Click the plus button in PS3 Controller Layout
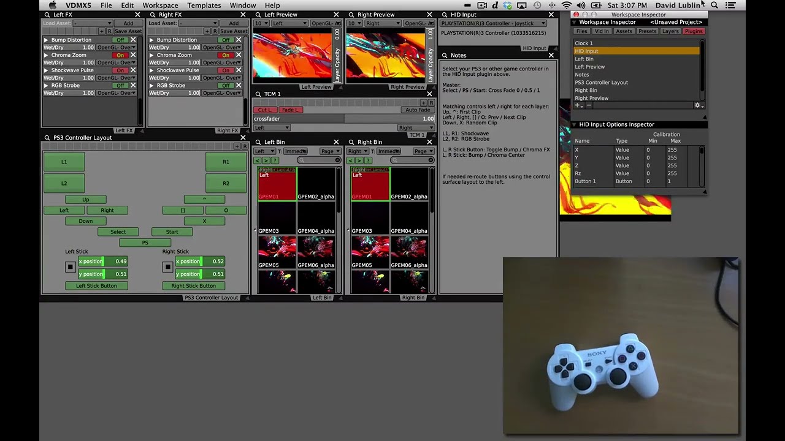Viewport: 785px width, 441px height. (237, 146)
